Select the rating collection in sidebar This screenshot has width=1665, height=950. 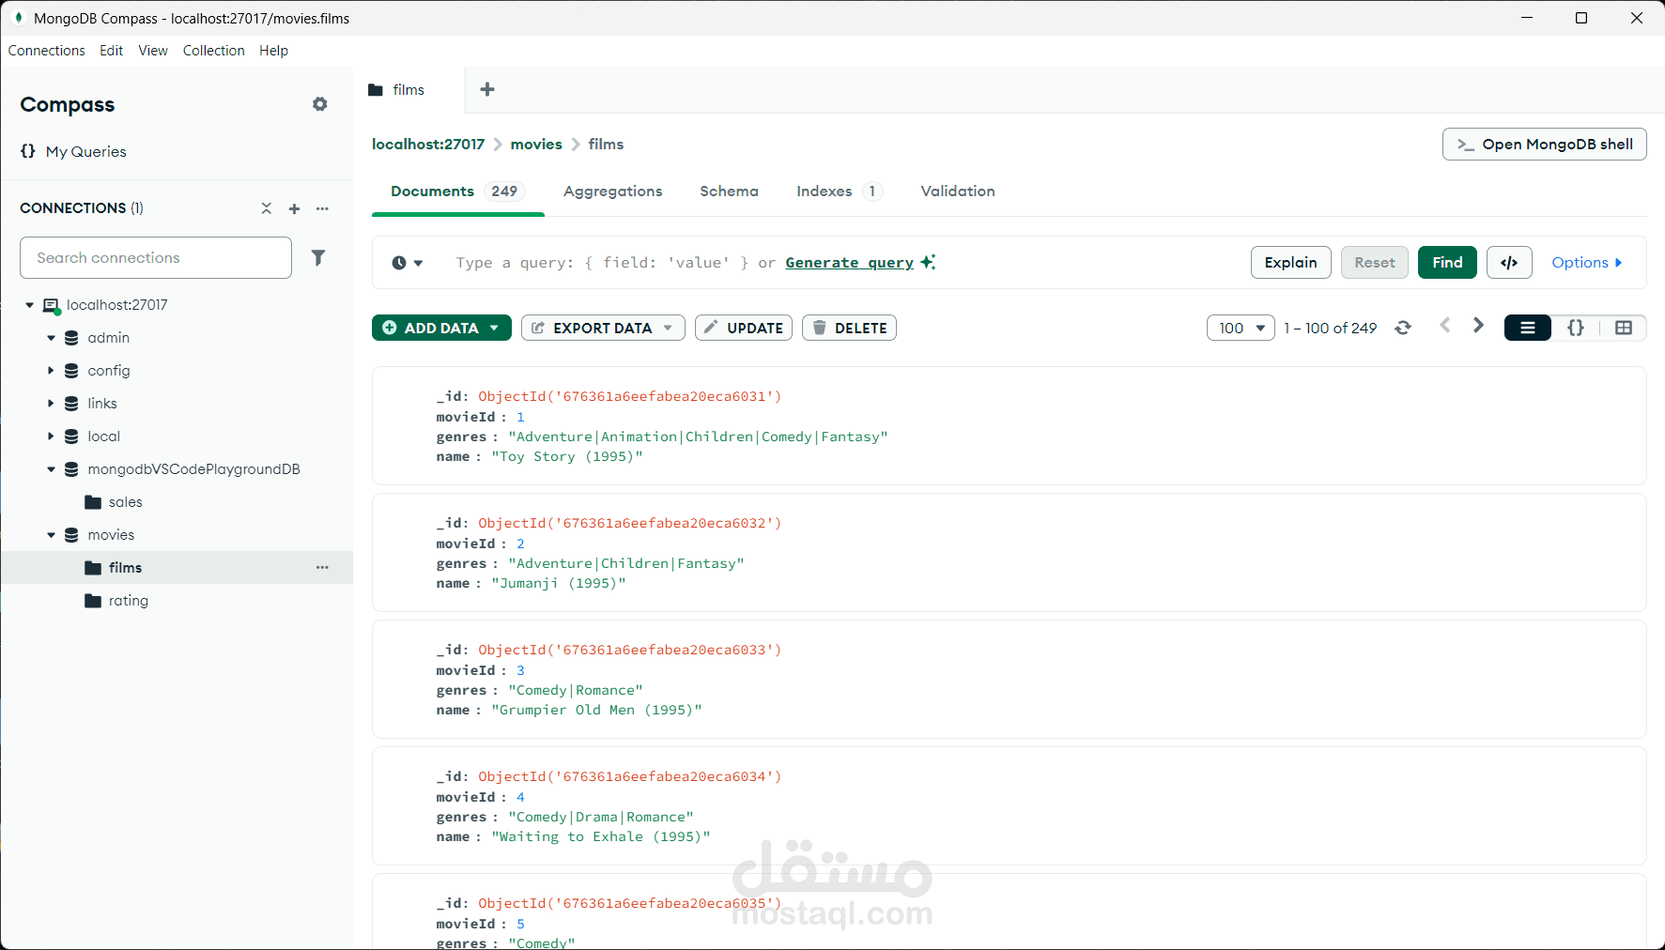click(129, 601)
